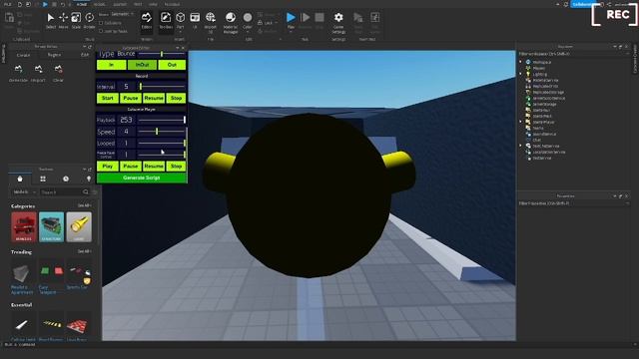Activate the Move tool

pos(63,20)
